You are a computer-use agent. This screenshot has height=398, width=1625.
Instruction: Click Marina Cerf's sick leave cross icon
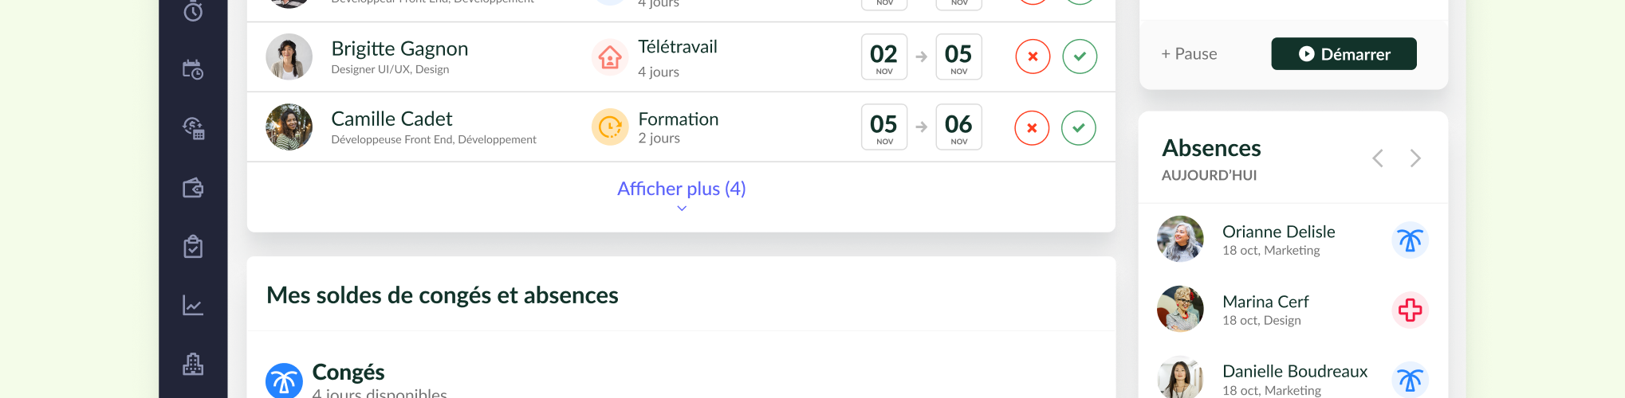pyautogui.click(x=1410, y=310)
